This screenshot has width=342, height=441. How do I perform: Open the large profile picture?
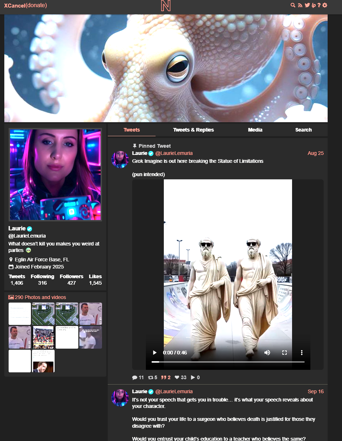tap(55, 174)
